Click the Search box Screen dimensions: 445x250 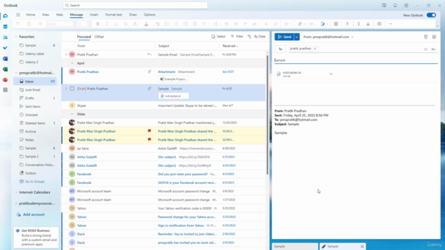click(135, 6)
